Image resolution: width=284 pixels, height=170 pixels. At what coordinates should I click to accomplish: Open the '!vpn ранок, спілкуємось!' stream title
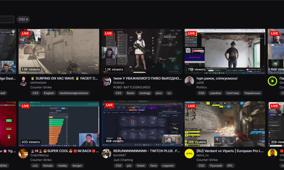[217, 78]
